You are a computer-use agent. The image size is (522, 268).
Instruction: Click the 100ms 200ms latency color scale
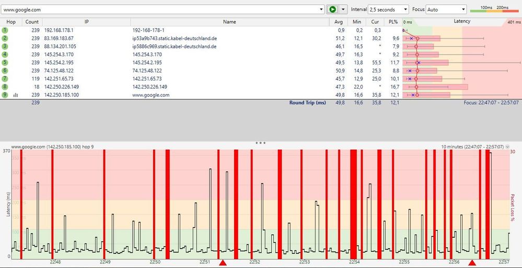(x=494, y=9)
